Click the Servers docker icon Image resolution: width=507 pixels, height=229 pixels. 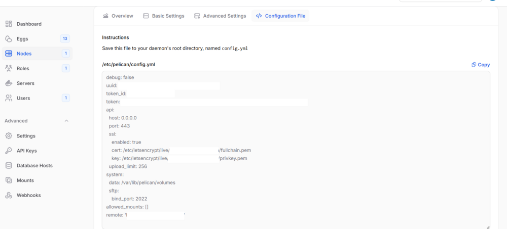tap(9, 83)
